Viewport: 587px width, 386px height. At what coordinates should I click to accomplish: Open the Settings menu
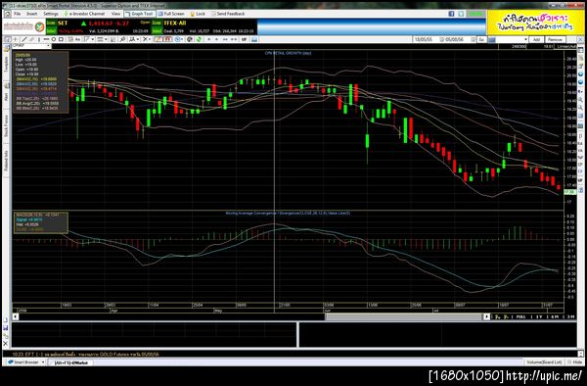click(x=51, y=14)
